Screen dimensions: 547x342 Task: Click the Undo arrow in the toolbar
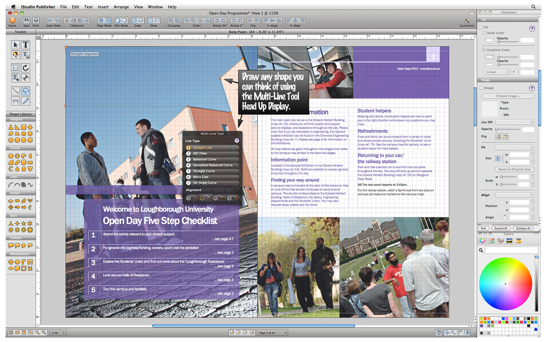click(x=50, y=20)
